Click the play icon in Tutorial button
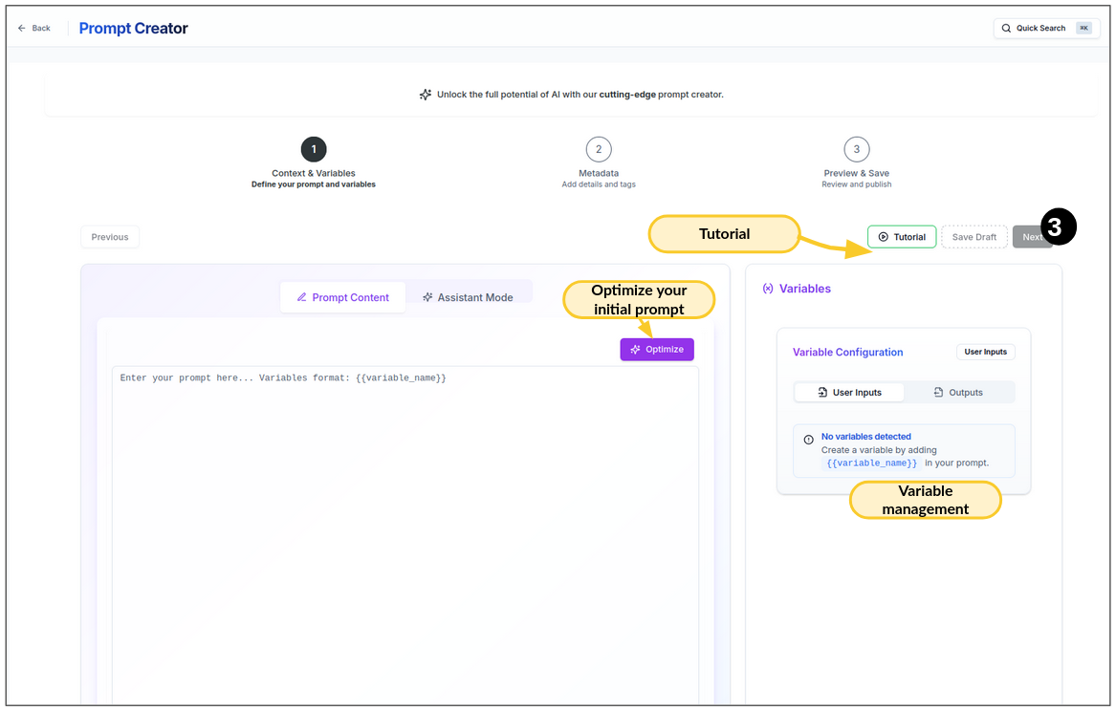 (x=884, y=237)
